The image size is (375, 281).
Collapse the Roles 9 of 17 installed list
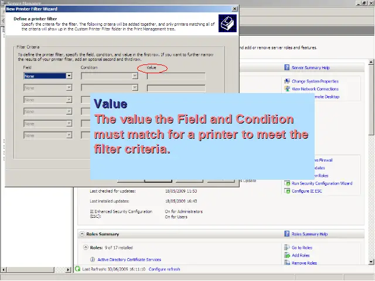86,247
